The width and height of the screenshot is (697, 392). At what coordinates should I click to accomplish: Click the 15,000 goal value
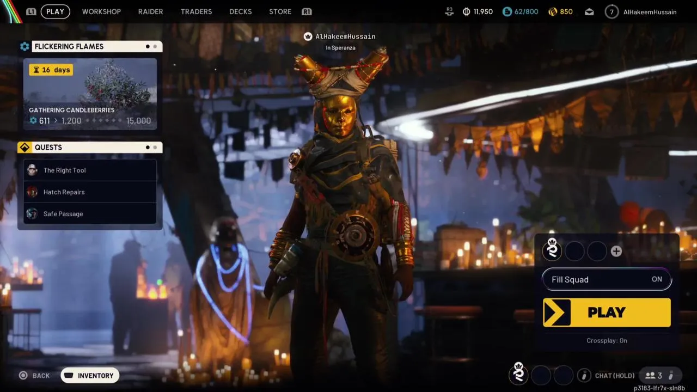point(138,121)
